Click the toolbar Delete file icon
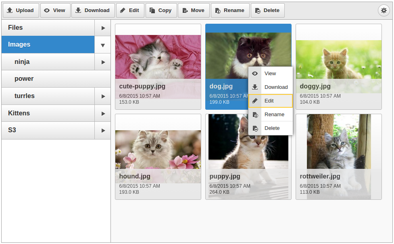Image resolution: width=394 pixels, height=244 pixels. coord(258,10)
